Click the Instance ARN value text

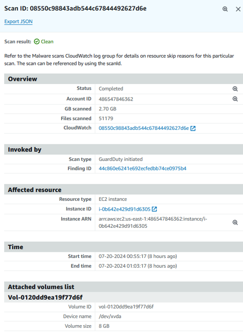(153, 222)
